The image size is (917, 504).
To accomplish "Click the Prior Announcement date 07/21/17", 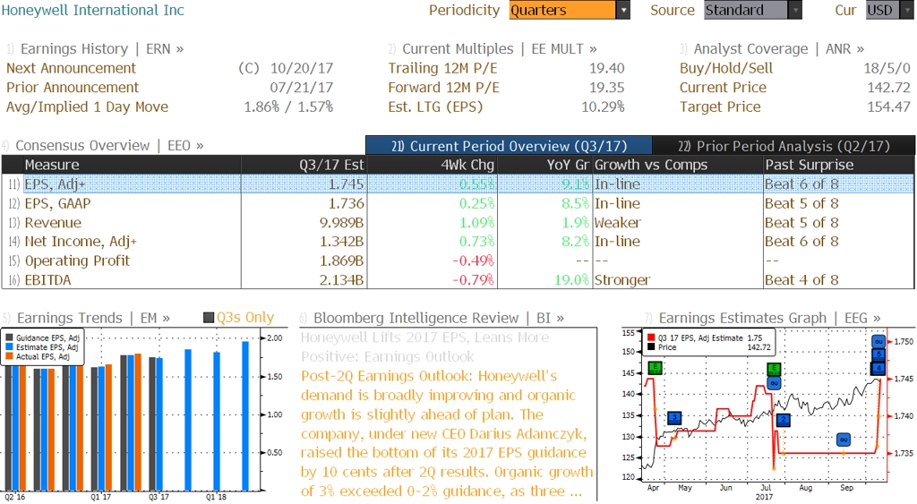I will [301, 88].
